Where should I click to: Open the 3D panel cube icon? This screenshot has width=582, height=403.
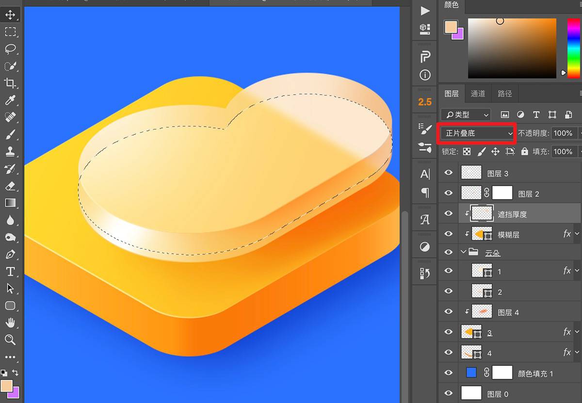click(425, 29)
